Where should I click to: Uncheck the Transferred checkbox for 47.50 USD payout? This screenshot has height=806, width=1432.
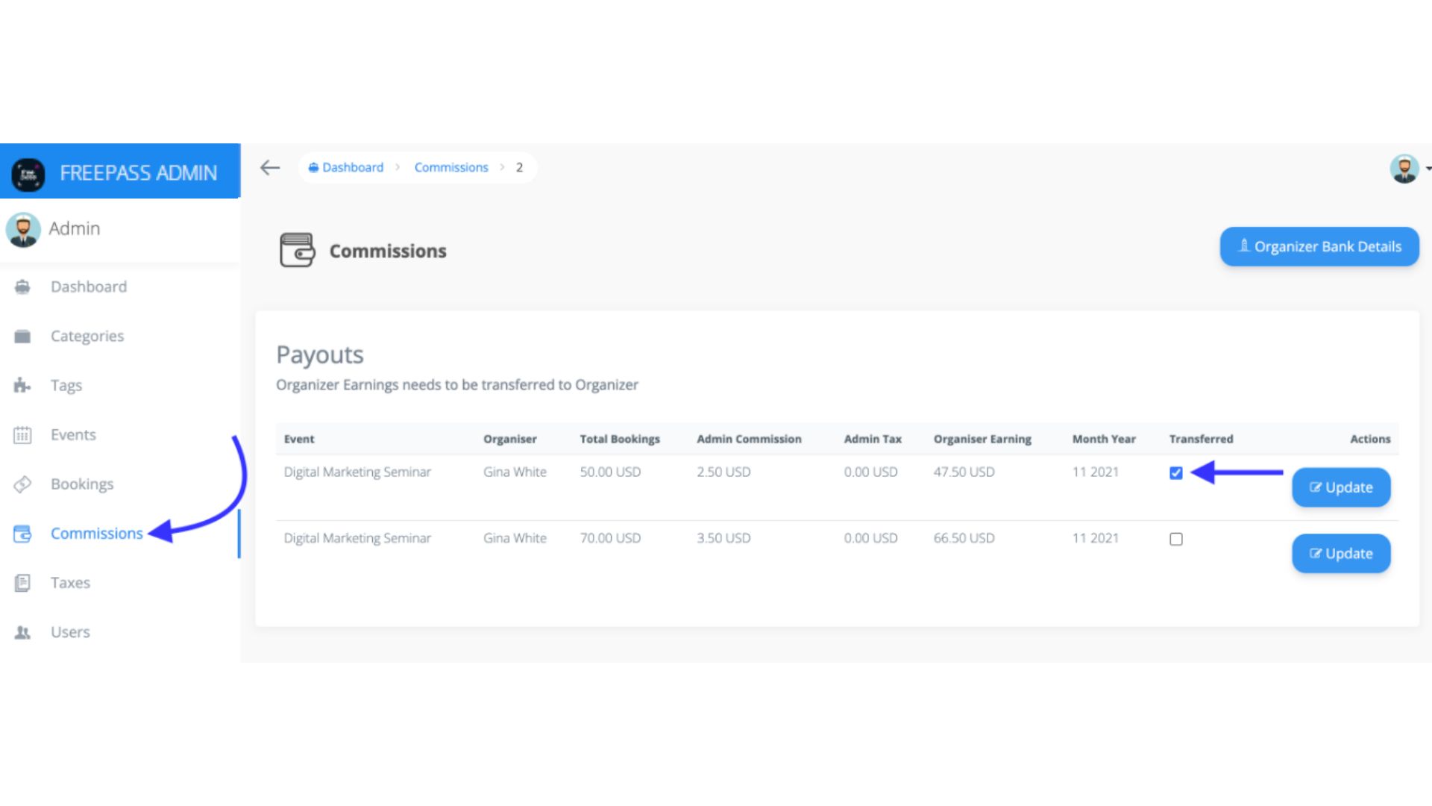1175,472
